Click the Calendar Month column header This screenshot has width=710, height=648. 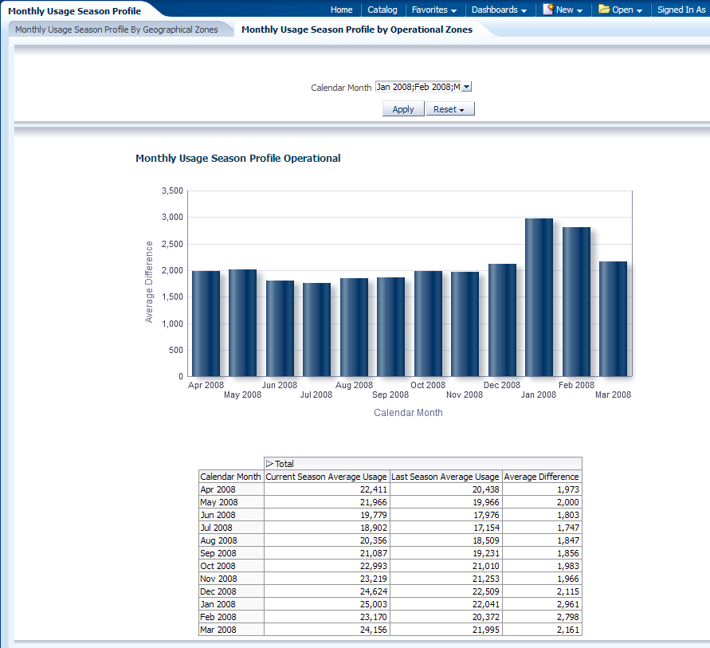(x=230, y=477)
